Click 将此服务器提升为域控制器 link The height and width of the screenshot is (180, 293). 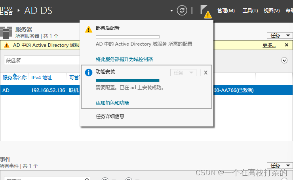click(124, 59)
